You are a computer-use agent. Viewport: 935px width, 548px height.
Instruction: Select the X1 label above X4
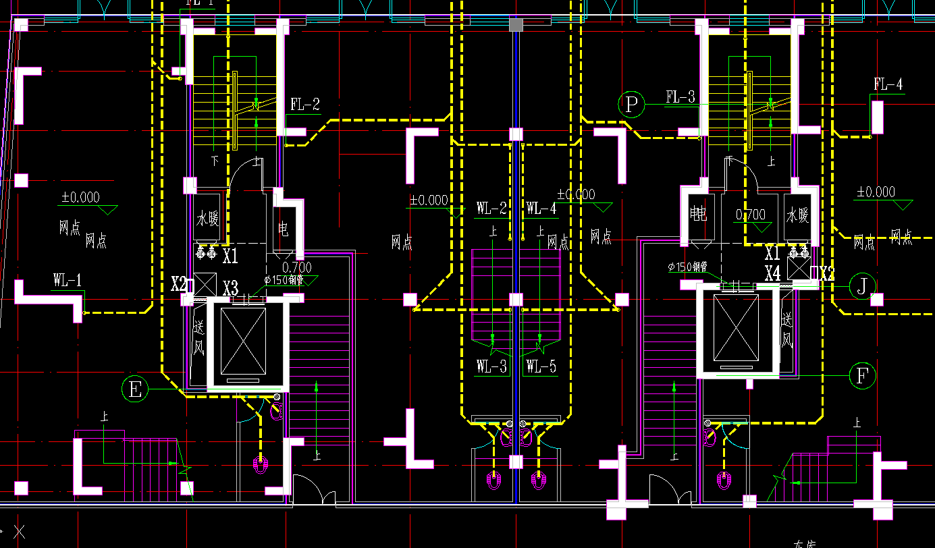pyautogui.click(x=773, y=254)
